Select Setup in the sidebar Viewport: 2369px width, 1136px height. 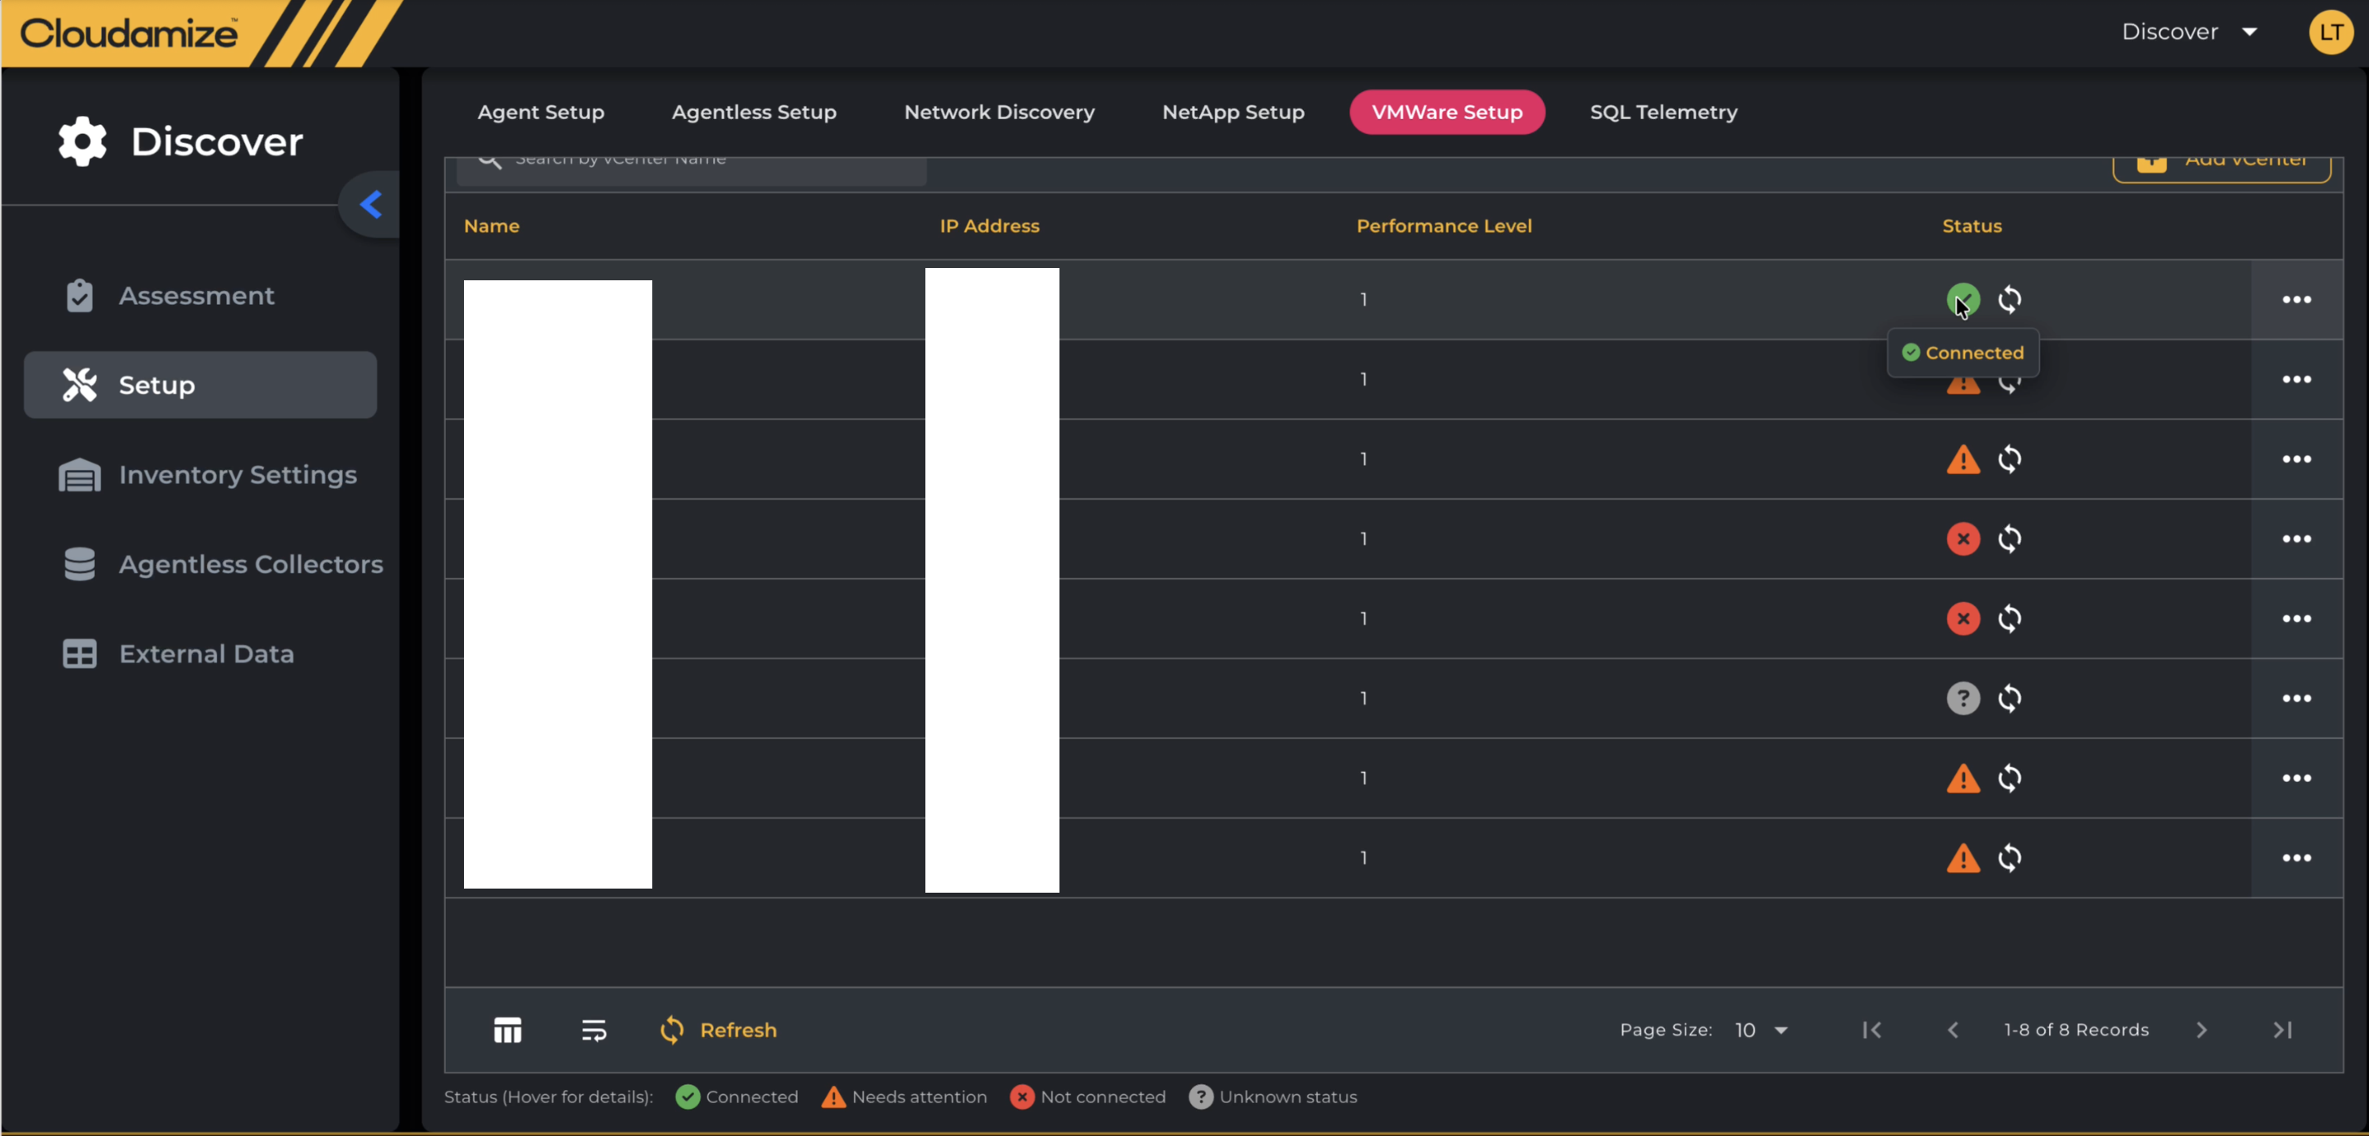[x=201, y=384]
